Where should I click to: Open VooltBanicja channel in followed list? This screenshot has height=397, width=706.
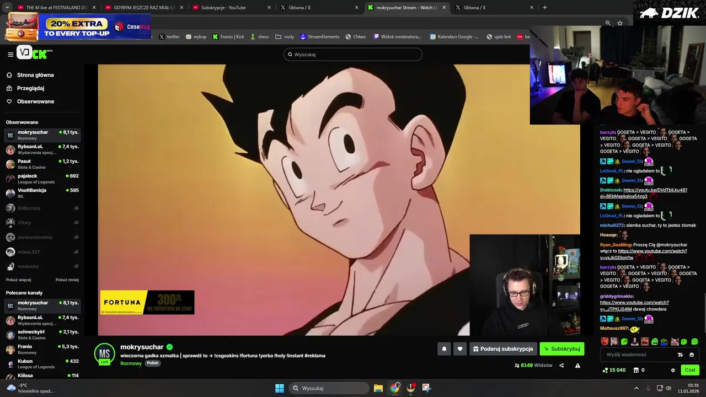tap(42, 193)
